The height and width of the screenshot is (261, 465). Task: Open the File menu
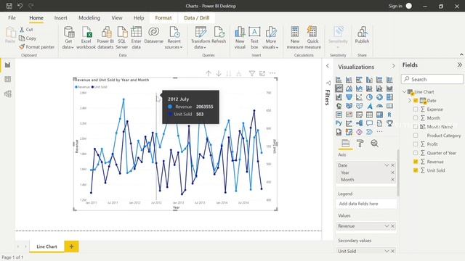[12, 17]
